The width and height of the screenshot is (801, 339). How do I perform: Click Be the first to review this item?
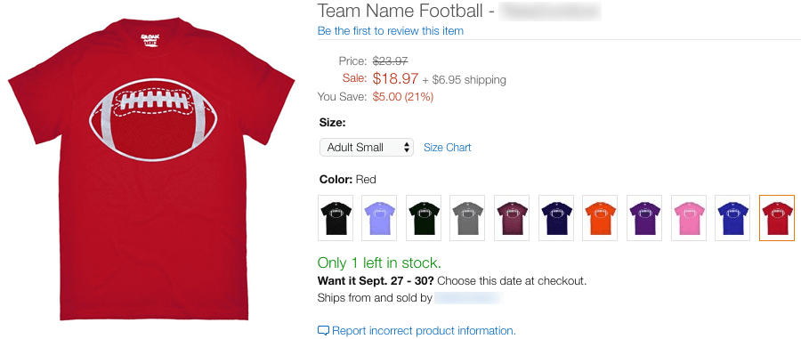(x=391, y=30)
